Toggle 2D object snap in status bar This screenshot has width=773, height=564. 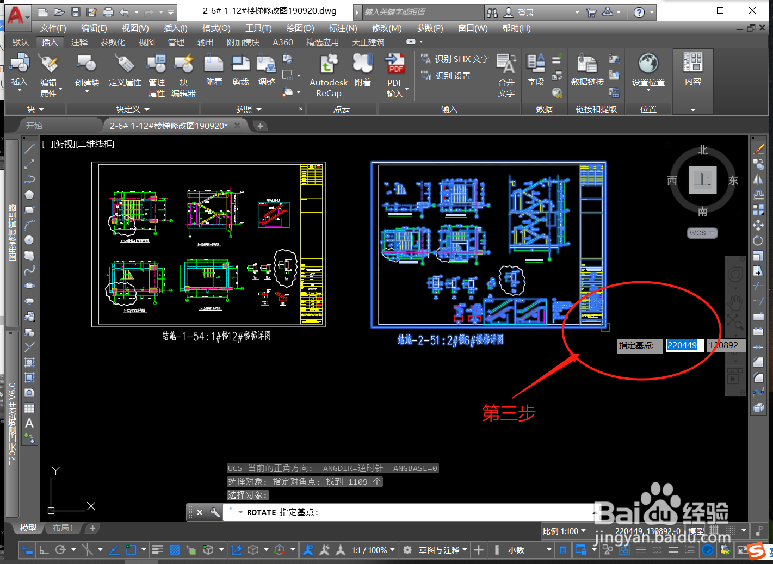(x=131, y=550)
